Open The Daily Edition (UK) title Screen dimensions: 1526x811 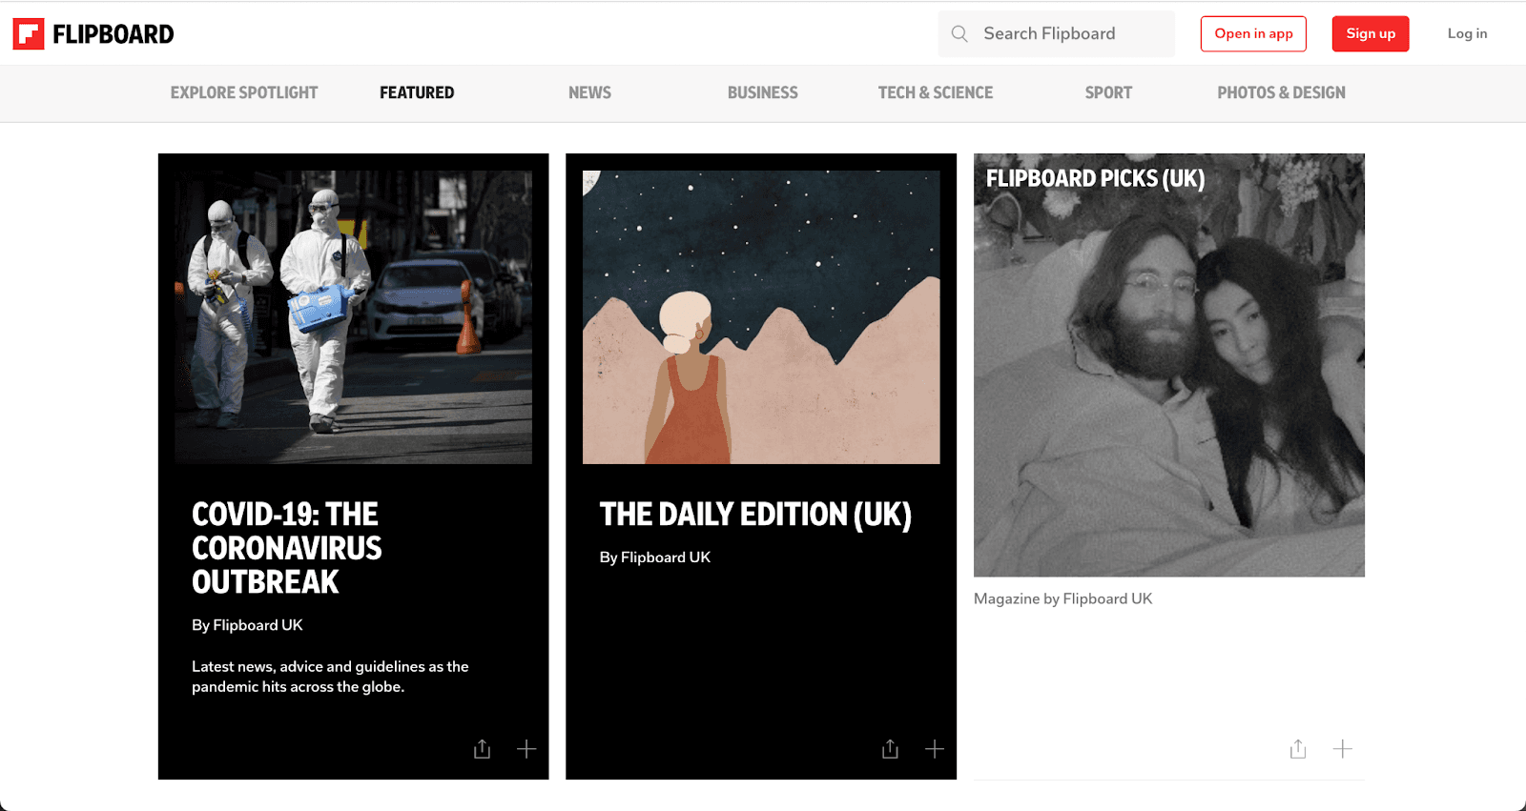755,515
